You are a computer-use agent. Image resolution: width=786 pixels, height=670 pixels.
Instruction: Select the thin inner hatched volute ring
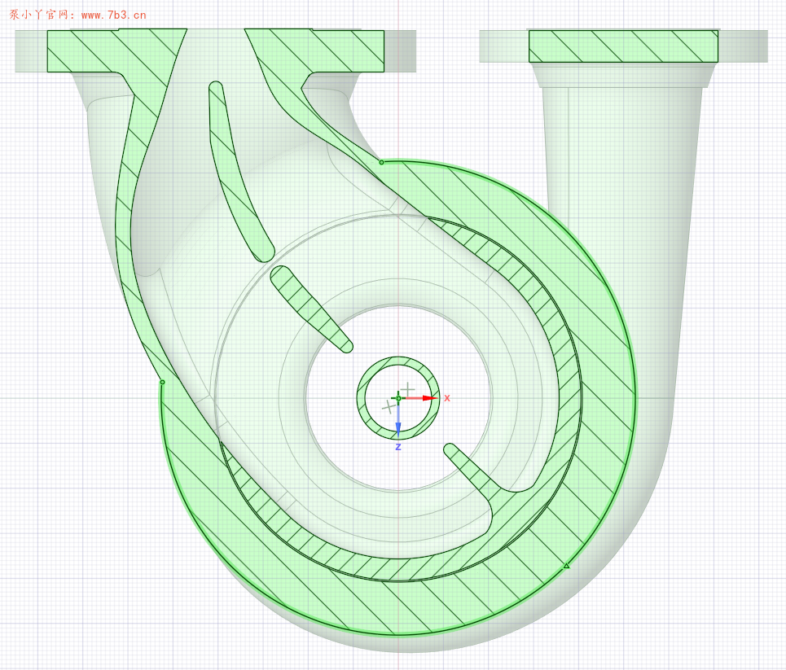tap(562, 342)
